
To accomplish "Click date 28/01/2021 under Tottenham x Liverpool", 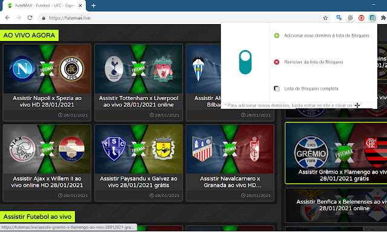I will click(164, 115).
